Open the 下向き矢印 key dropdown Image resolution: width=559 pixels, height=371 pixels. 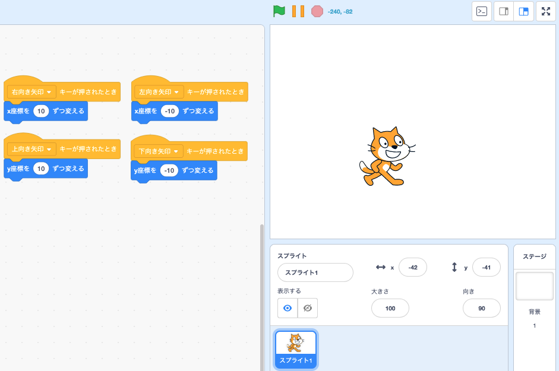159,151
